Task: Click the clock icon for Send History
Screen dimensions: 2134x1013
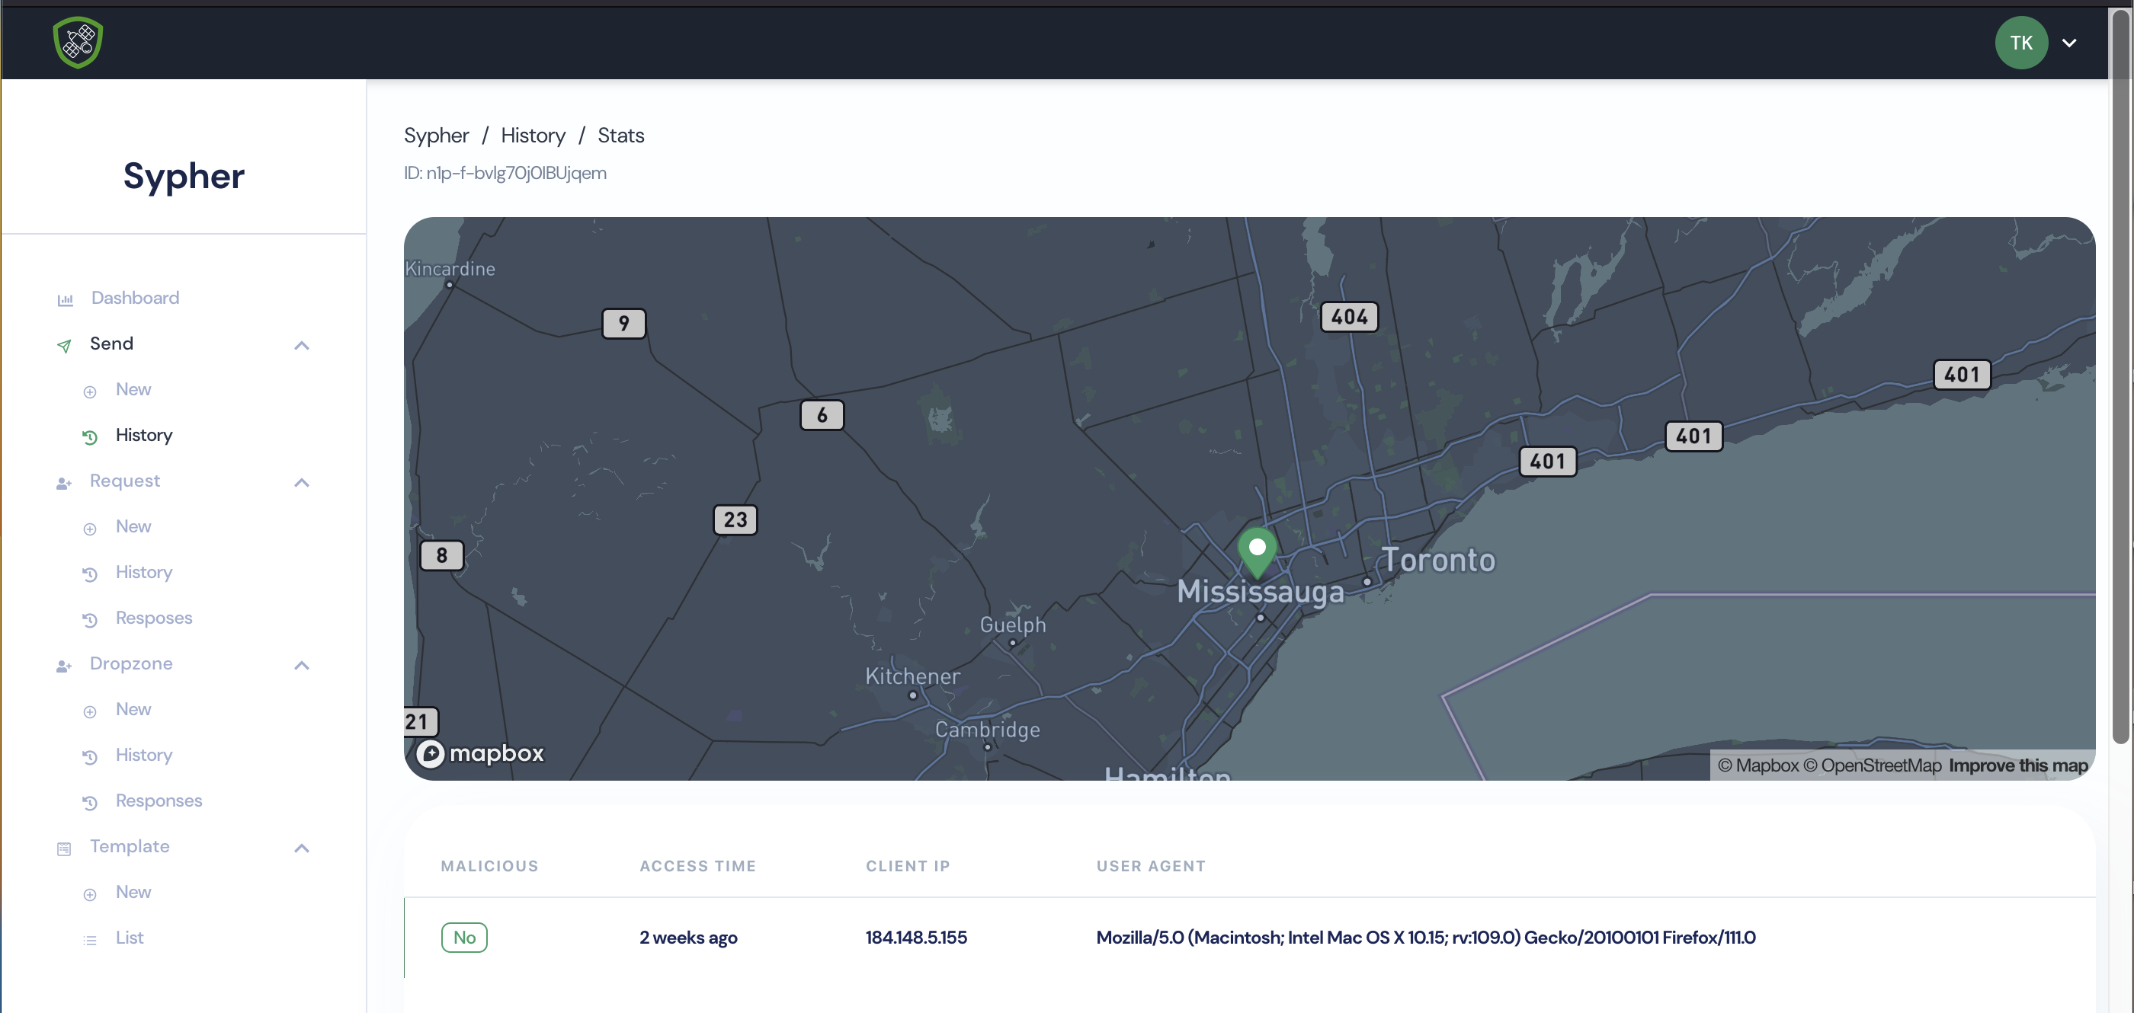Action: (x=89, y=437)
